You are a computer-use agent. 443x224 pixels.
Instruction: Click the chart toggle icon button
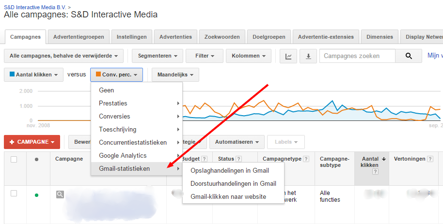tap(288, 56)
